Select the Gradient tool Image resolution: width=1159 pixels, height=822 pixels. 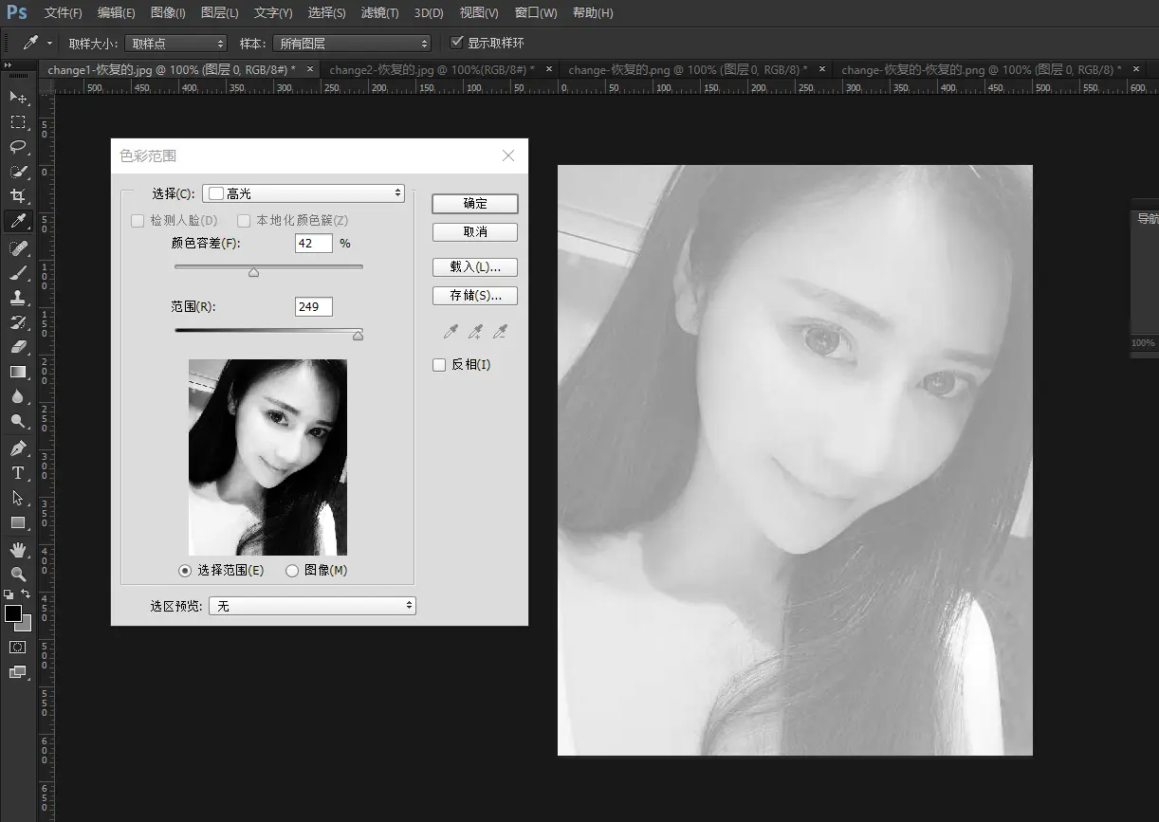click(x=18, y=372)
